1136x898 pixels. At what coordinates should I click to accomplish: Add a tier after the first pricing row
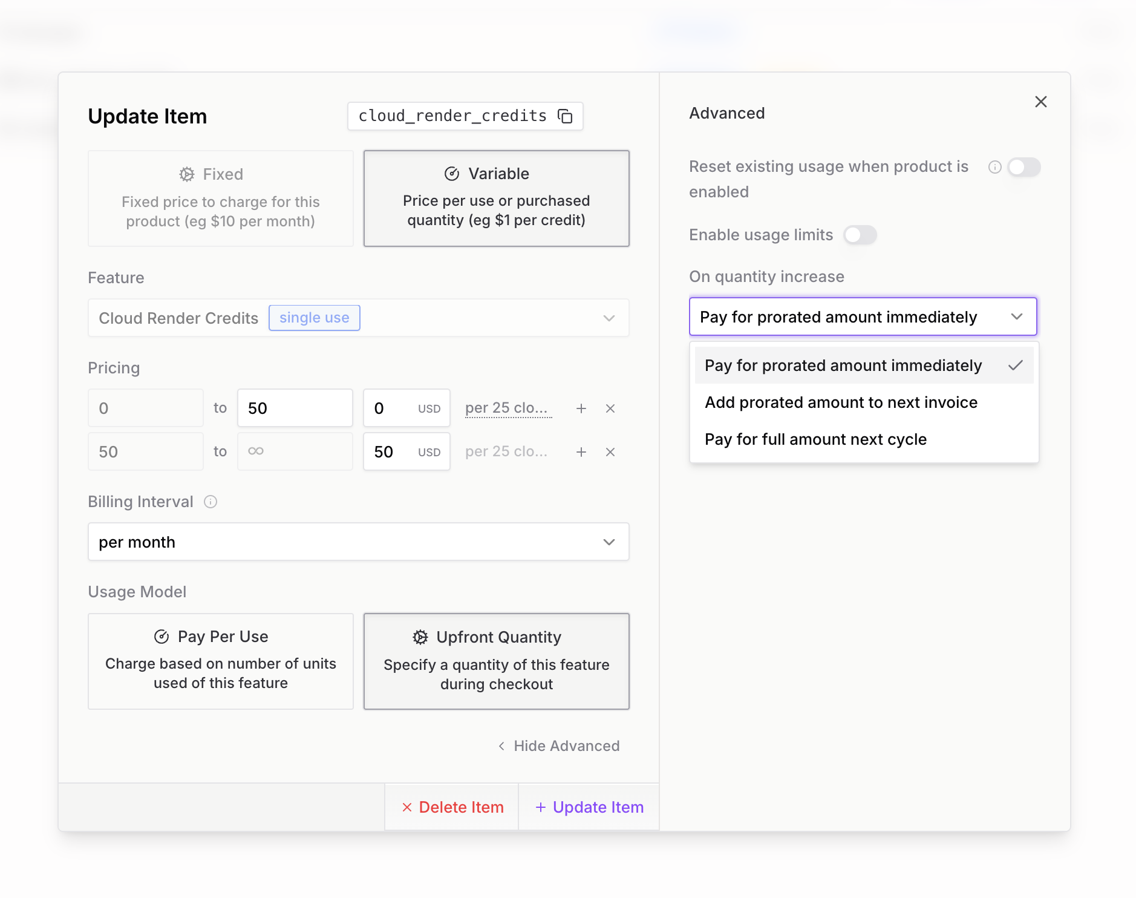click(581, 408)
